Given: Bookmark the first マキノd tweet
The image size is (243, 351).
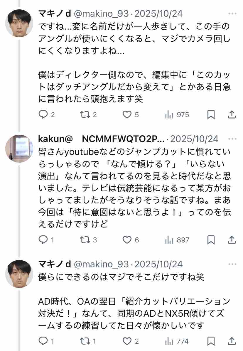Looking at the screenshot, I should pos(211,115).
